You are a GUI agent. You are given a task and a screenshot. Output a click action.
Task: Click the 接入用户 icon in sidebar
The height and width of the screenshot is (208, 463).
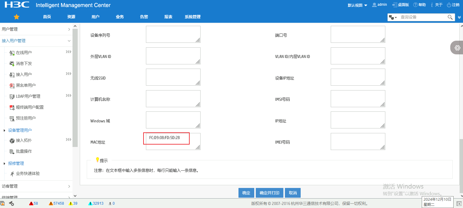click(12, 75)
